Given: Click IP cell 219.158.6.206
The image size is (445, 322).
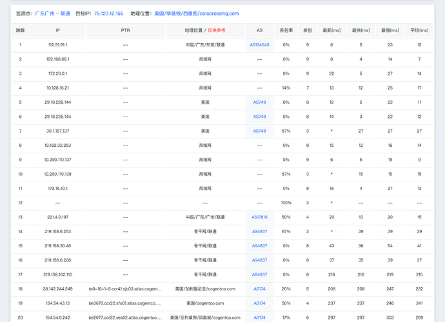Looking at the screenshot, I should pyautogui.click(x=57, y=260).
